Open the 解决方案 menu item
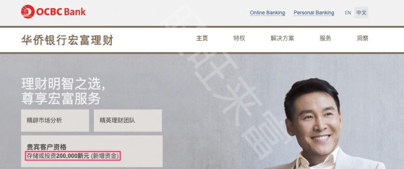 (282, 38)
